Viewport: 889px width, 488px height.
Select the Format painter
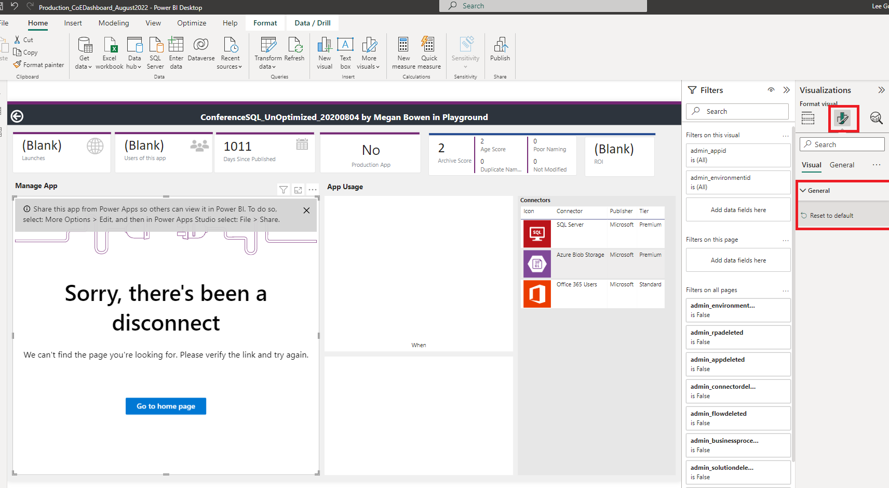39,64
